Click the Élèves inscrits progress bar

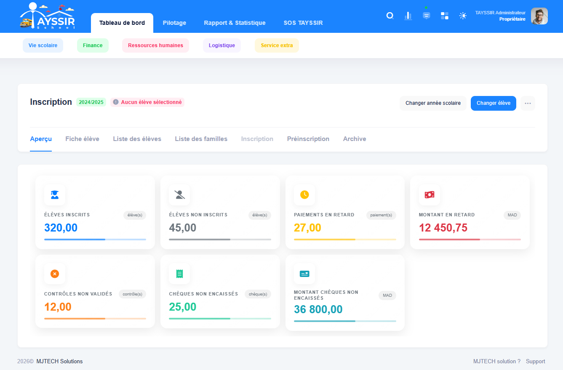[95, 240]
